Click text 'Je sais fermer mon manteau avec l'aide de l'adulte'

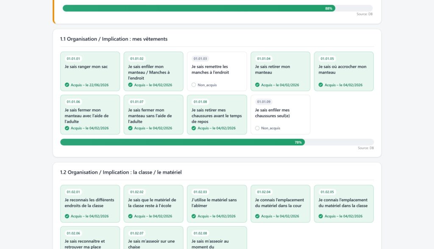[x=86, y=116]
